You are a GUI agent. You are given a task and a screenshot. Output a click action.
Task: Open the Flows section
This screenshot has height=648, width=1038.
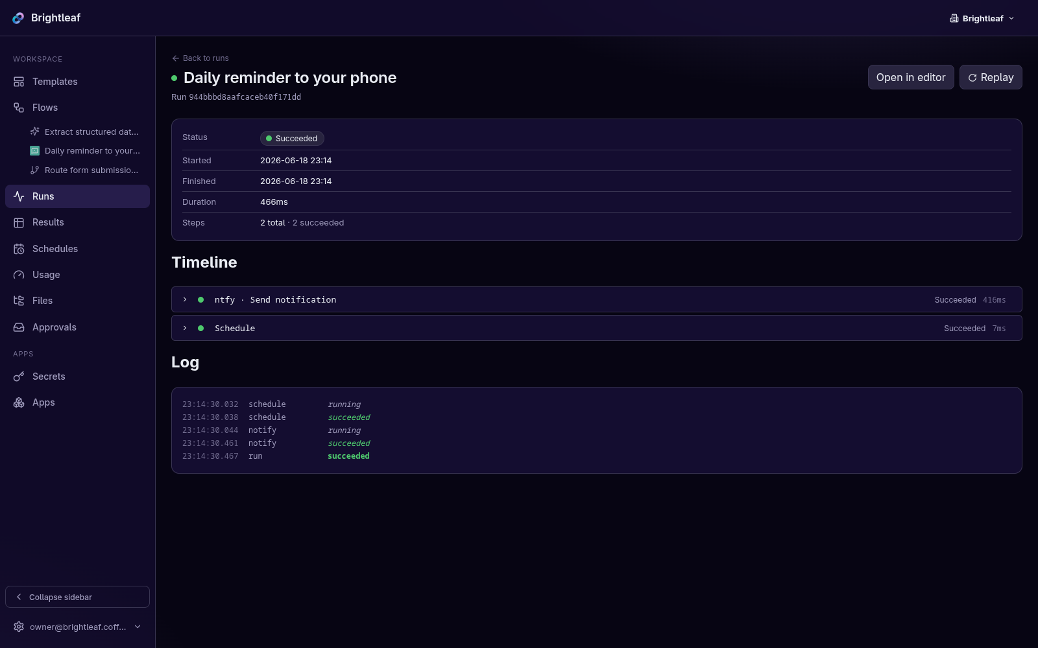click(x=77, y=108)
